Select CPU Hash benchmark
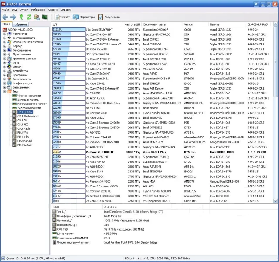Viewport: 279px width, 262px height. coord(24,128)
